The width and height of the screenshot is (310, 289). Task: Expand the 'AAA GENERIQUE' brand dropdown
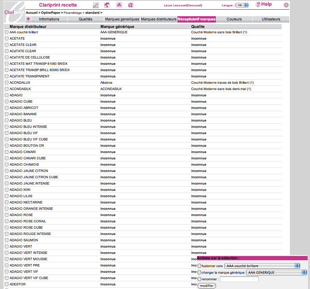coord(276,272)
